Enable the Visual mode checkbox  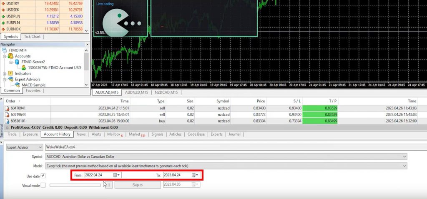pyautogui.click(x=43, y=185)
